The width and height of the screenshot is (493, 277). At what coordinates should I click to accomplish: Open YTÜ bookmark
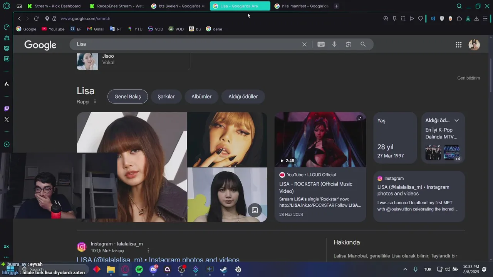pos(135,29)
